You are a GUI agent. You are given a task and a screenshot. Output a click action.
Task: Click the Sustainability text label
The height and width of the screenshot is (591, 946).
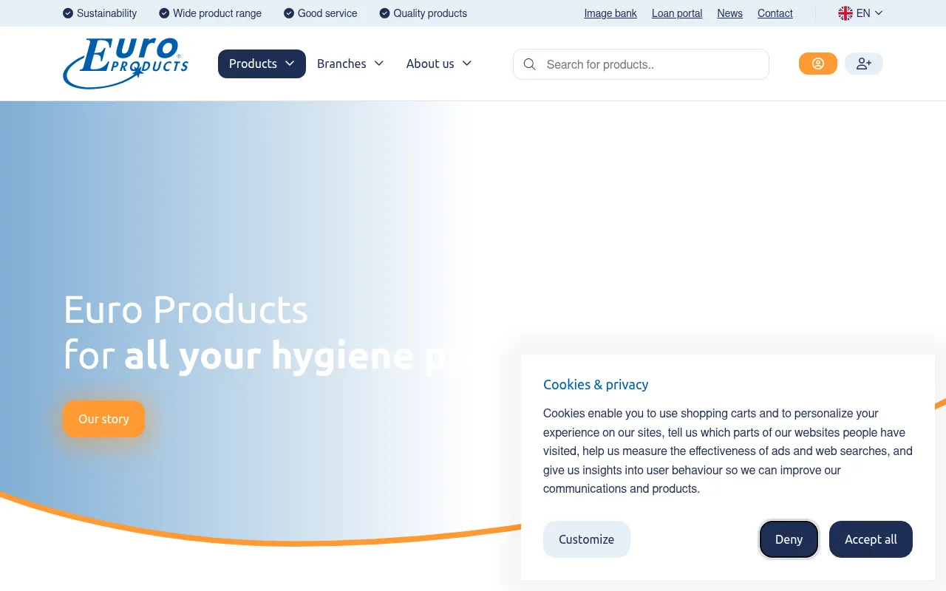[x=106, y=13]
